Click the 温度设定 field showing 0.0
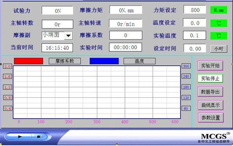 pyautogui.click(x=194, y=23)
